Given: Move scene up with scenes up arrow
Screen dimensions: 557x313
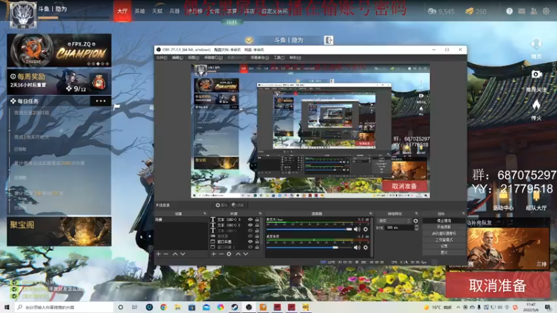Looking at the screenshot, I should pos(175,254).
